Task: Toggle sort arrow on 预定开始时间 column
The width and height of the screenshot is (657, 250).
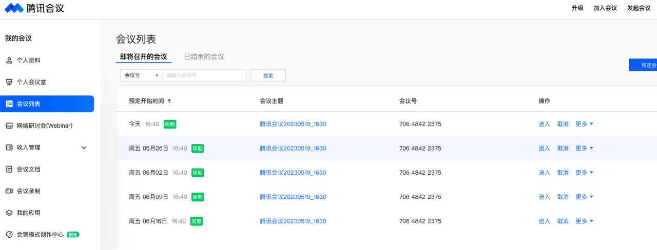Action: point(169,101)
